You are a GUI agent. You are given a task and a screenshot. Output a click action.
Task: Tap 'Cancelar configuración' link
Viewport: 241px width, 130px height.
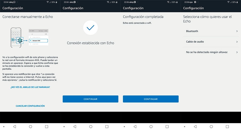pos(30,106)
